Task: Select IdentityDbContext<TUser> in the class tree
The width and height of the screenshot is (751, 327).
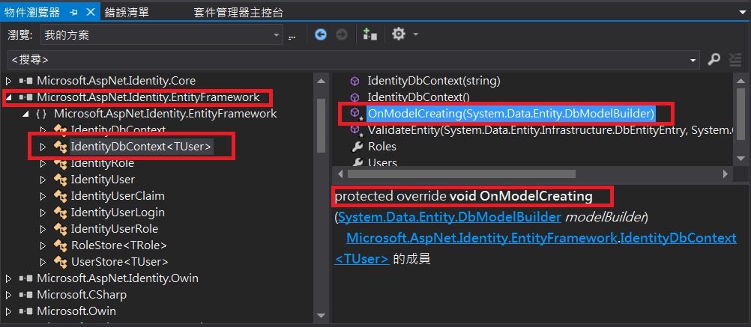Action: tap(141, 147)
